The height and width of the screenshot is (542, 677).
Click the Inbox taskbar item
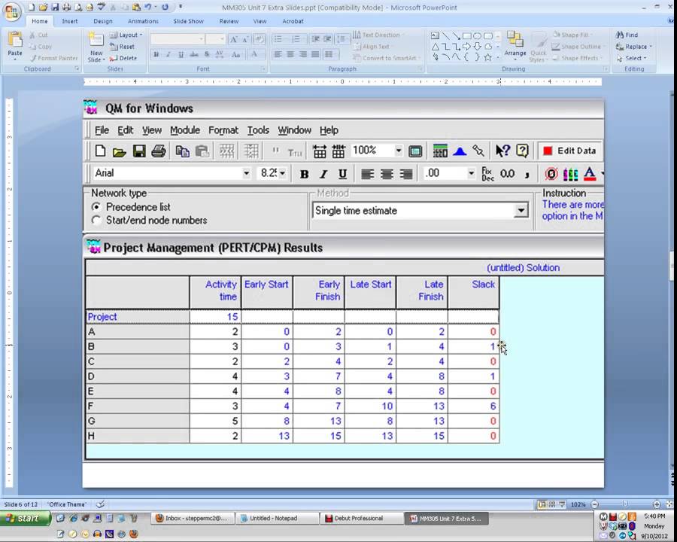(x=193, y=518)
